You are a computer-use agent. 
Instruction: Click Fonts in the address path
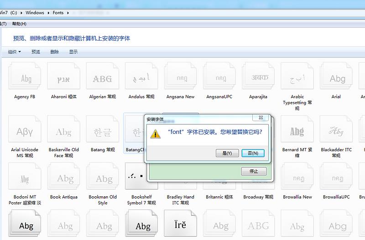tap(58, 13)
